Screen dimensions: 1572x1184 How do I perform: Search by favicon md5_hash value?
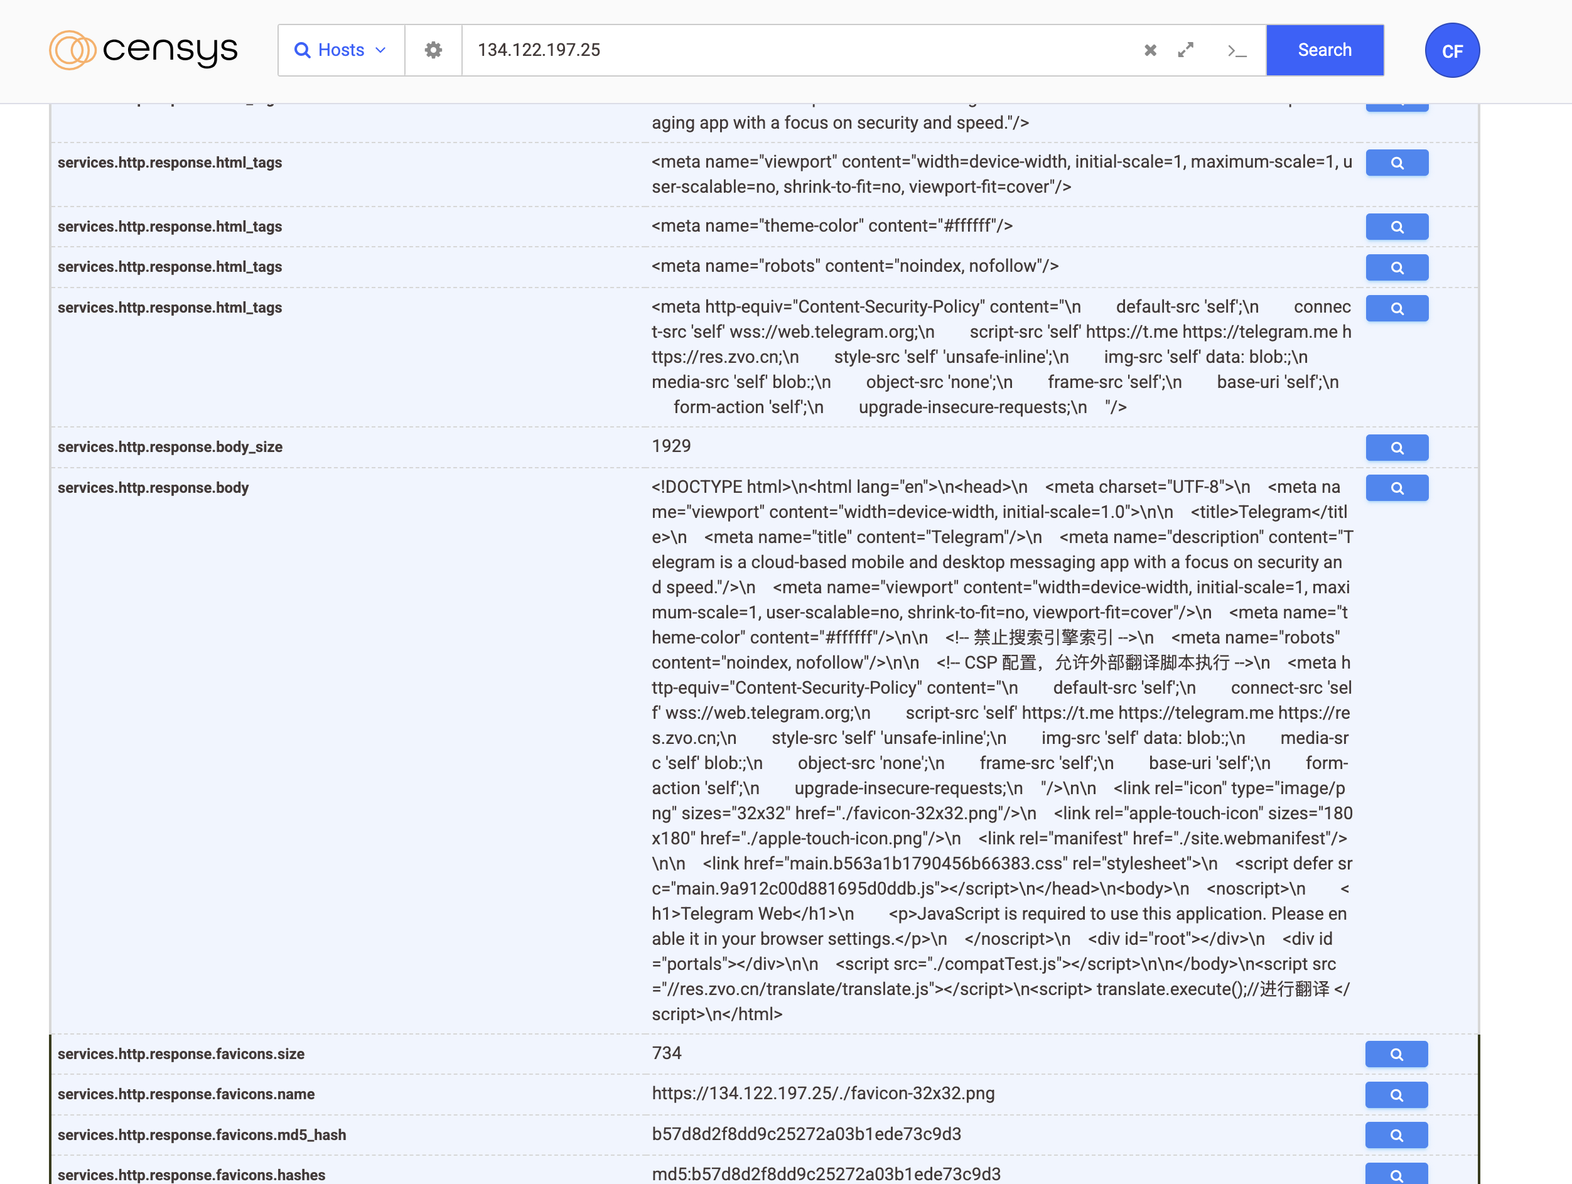(1395, 1135)
